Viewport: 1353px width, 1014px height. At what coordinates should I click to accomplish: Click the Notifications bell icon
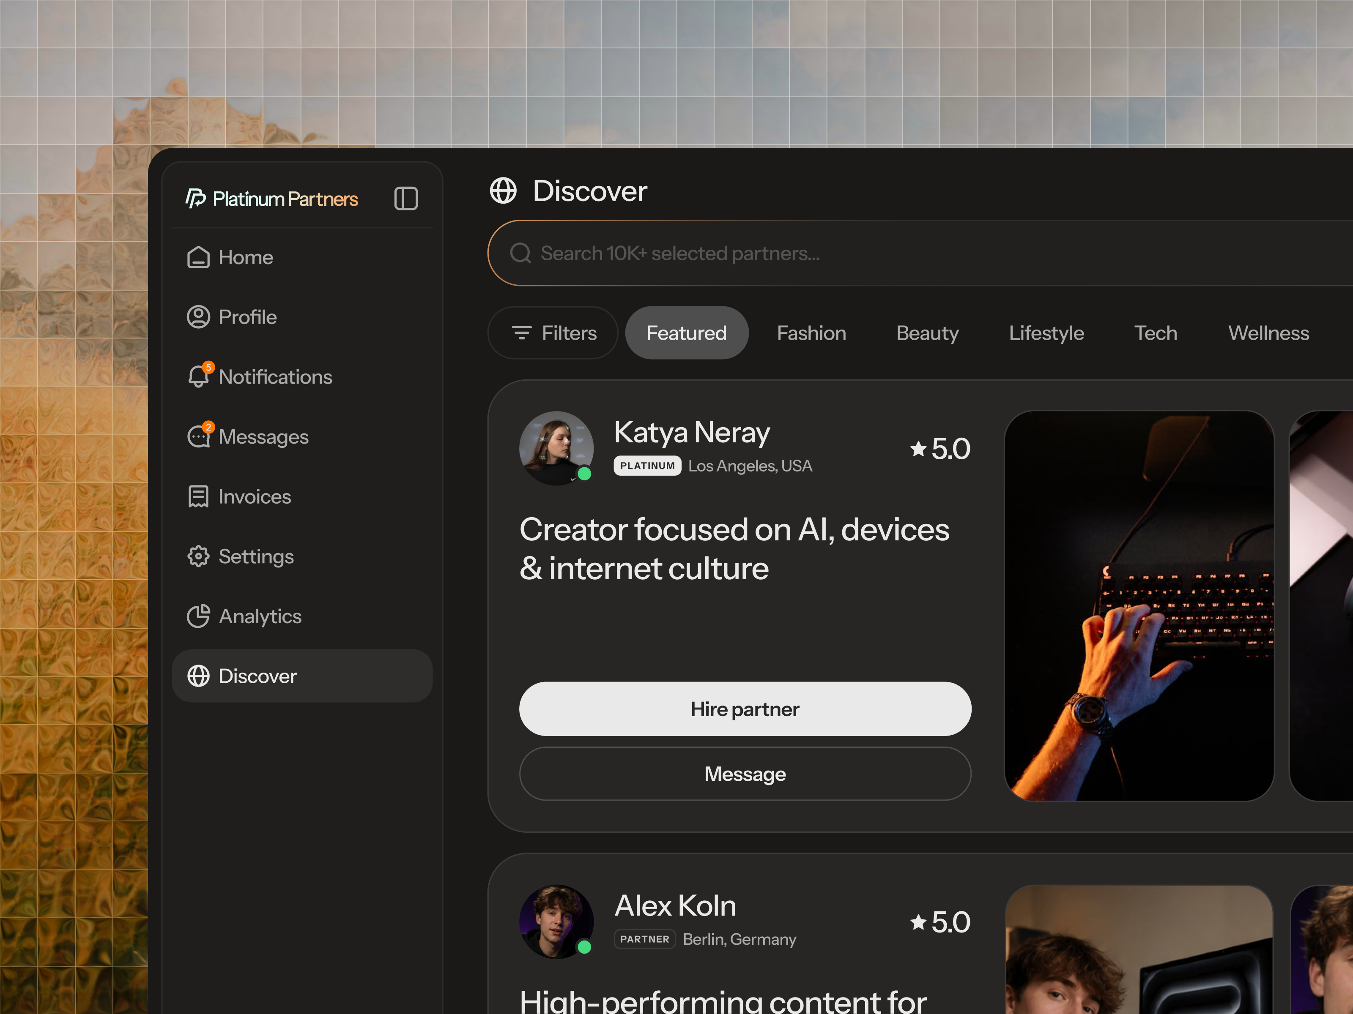click(198, 376)
